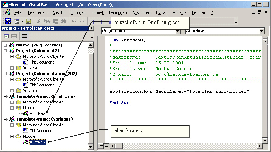The height and width of the screenshot is (152, 271).
Task: Collapse Module folder under Brief_zvlg
Action: coord(12,108)
